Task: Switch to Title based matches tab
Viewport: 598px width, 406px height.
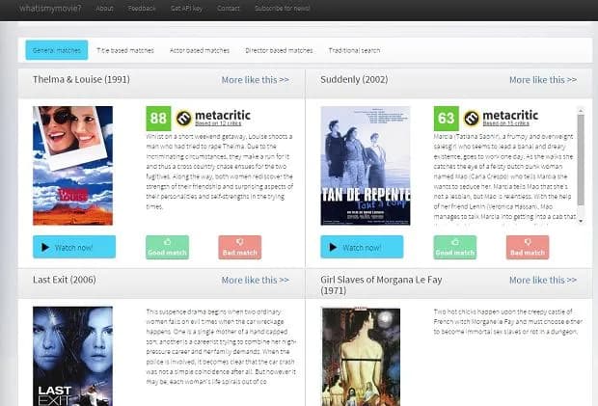Action: tap(125, 50)
